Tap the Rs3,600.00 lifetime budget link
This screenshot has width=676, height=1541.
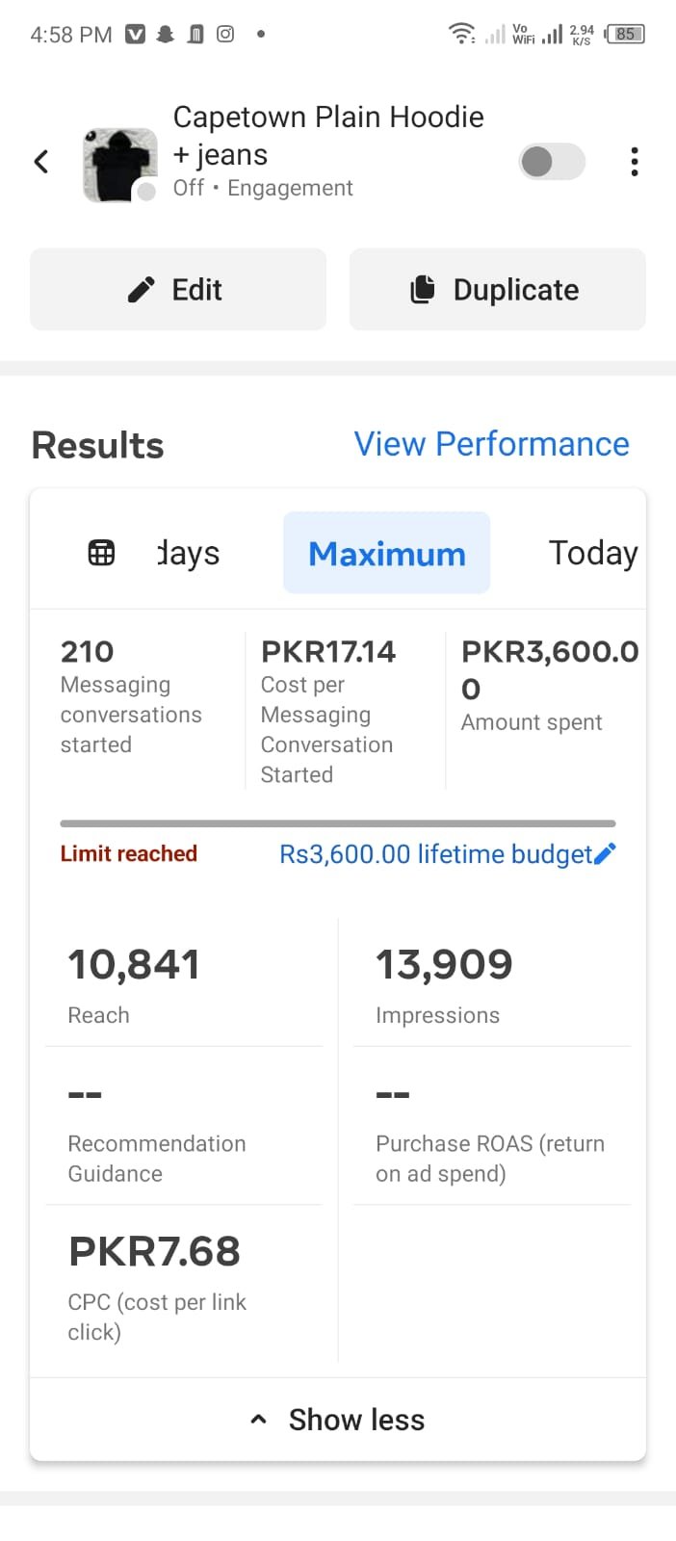[x=435, y=854]
